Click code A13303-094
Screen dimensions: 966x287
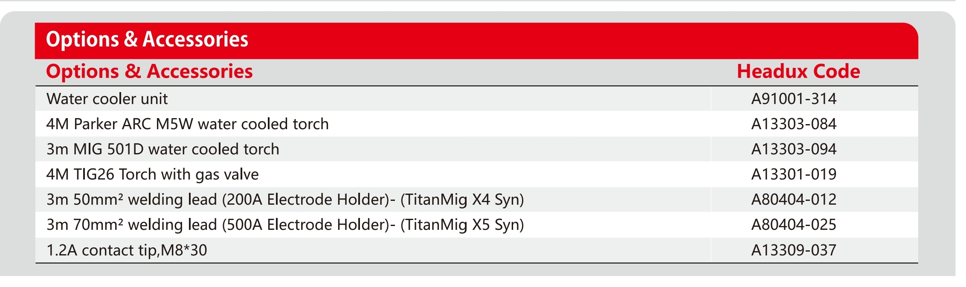tap(794, 149)
